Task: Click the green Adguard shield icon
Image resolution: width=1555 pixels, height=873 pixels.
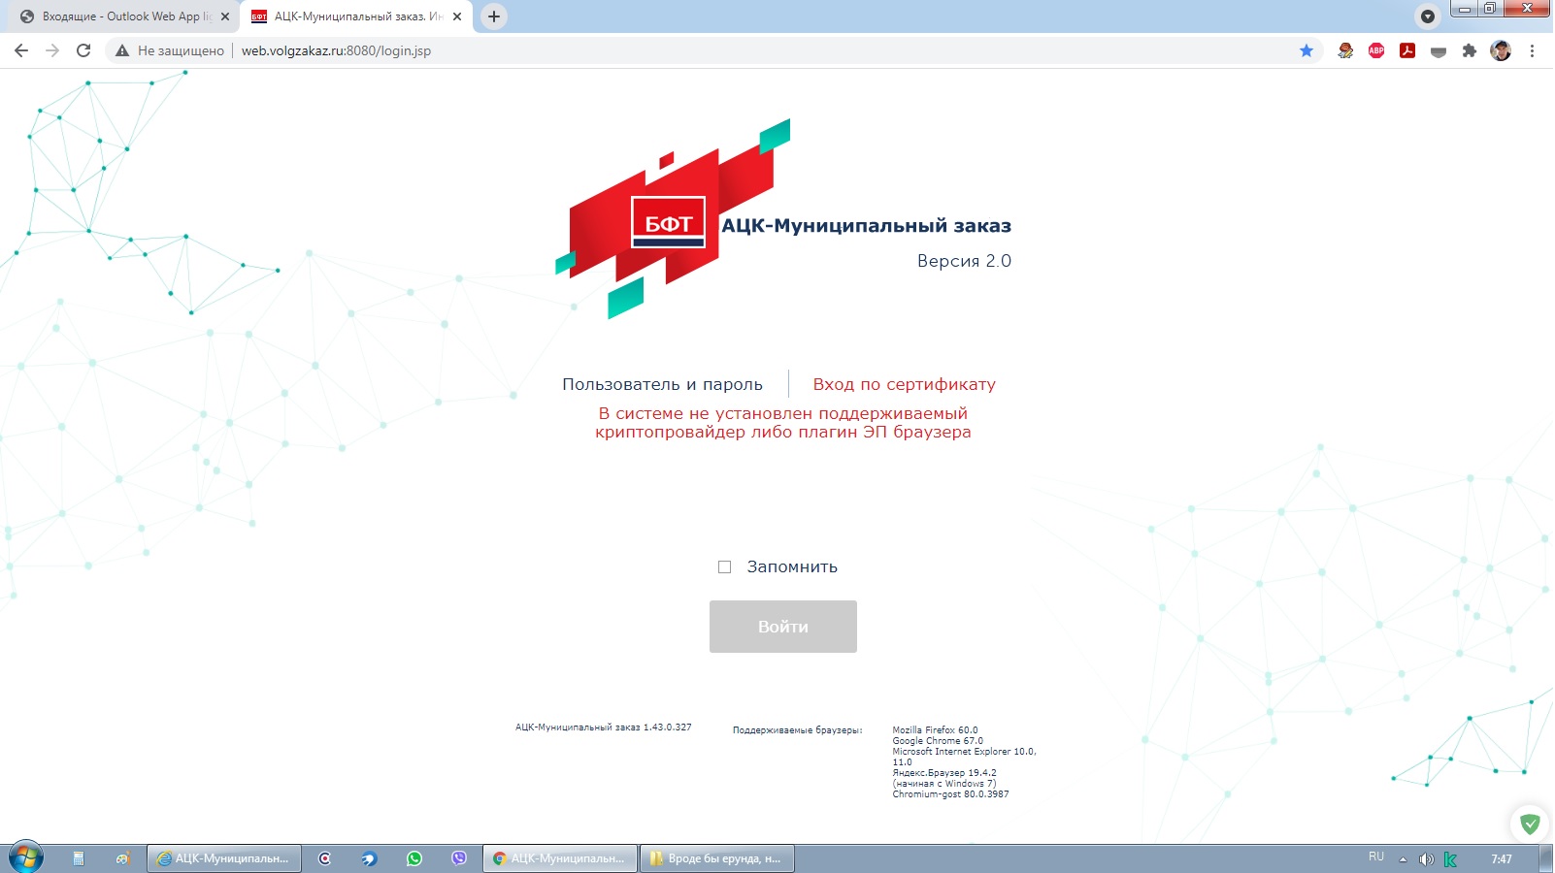Action: pyautogui.click(x=1530, y=824)
